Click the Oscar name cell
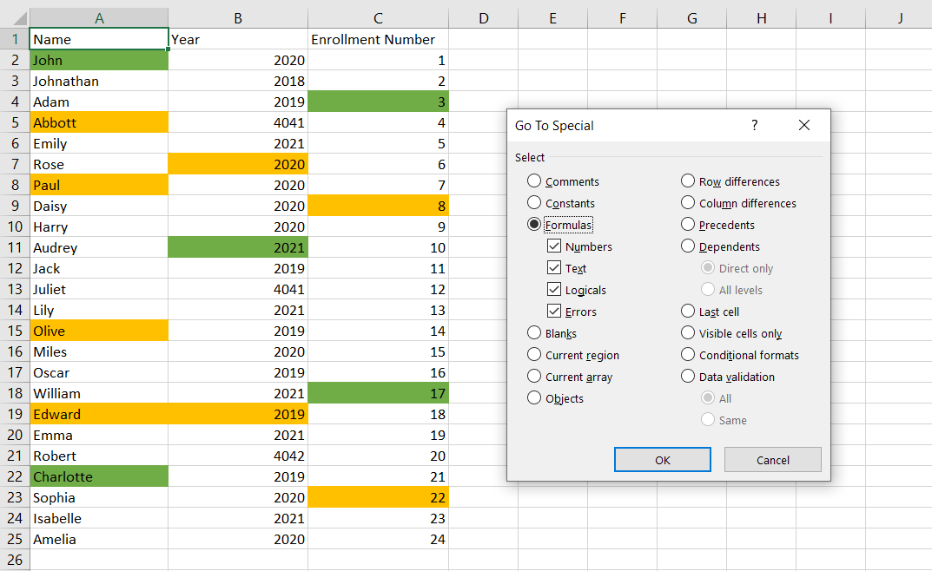The image size is (932, 571). tap(99, 373)
